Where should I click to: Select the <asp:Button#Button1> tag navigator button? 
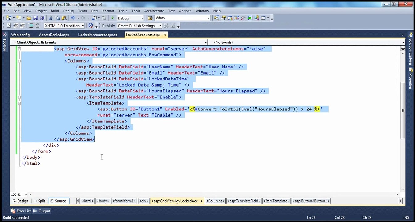click(311, 201)
